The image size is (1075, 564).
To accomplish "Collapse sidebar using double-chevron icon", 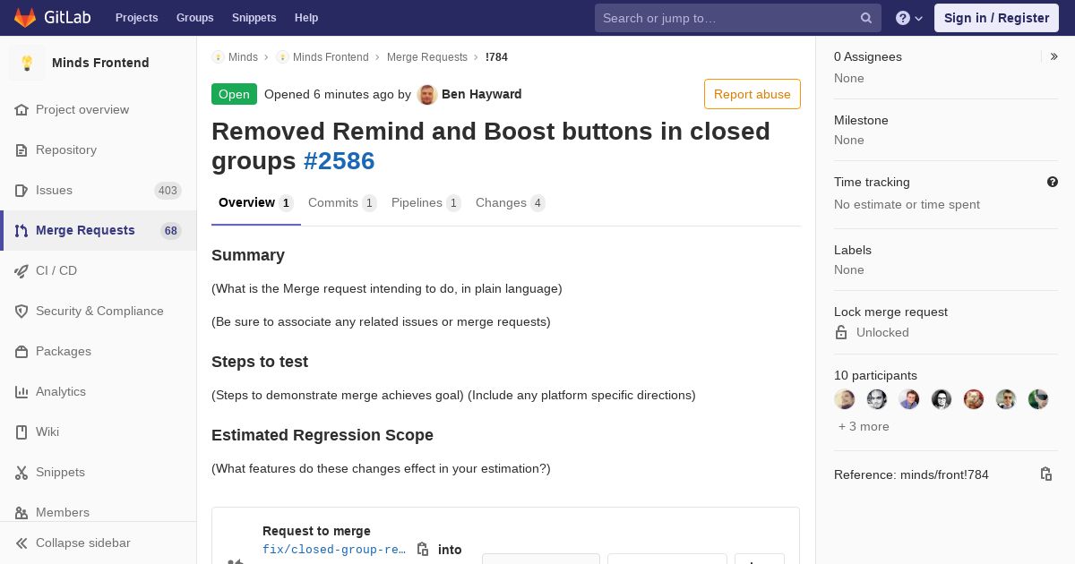I will pos(21,543).
